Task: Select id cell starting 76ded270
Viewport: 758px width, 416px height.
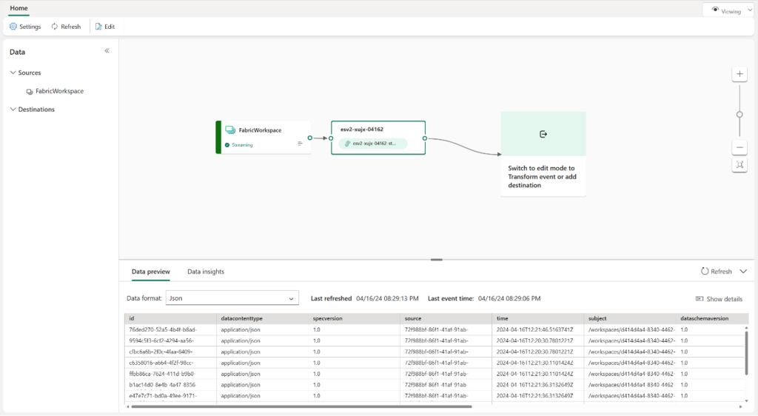Action: coord(170,329)
